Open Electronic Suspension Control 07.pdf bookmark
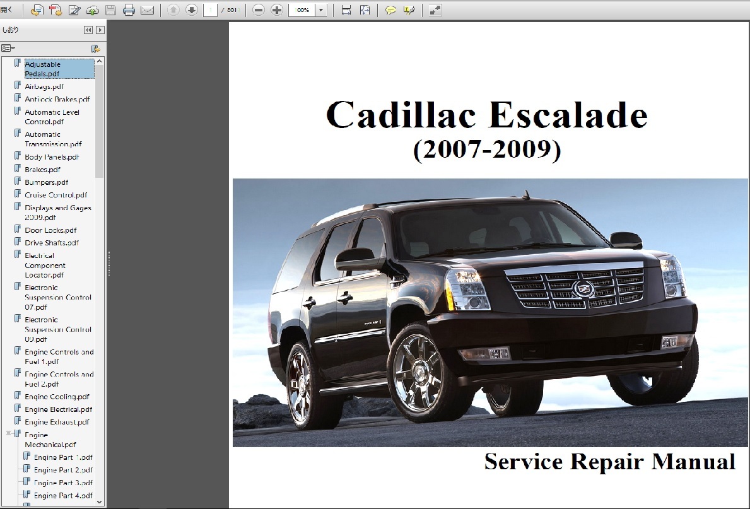The height and width of the screenshot is (509, 750). (58, 298)
